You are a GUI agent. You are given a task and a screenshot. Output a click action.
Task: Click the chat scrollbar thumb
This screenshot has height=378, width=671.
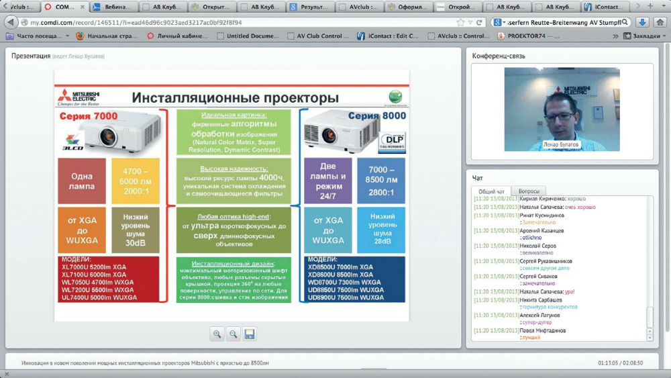click(x=650, y=317)
